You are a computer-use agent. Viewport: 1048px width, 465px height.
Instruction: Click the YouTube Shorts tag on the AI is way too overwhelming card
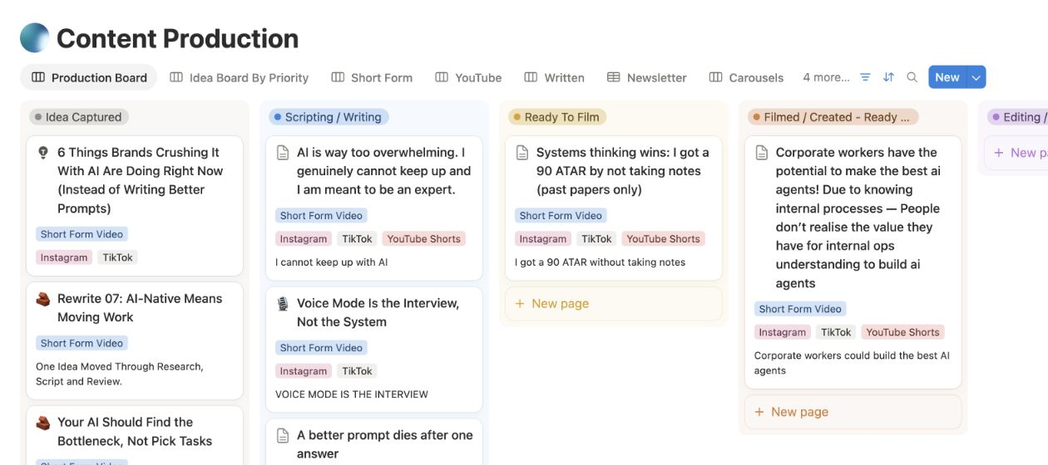pos(423,238)
